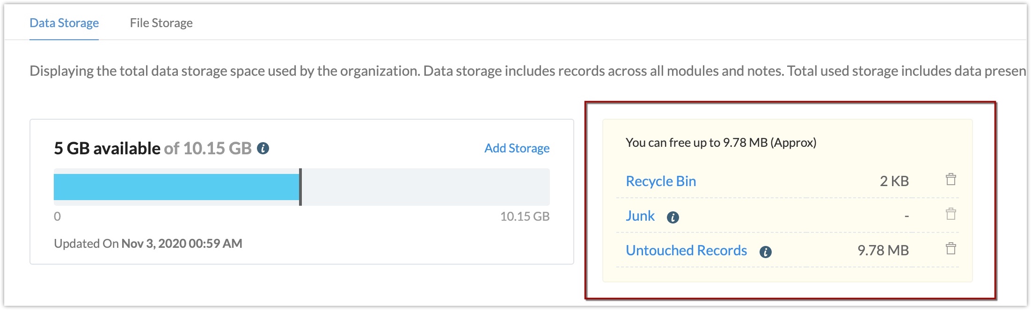Click the 5 GB available heading
Screen dimensions: 1031x310
[107, 148]
